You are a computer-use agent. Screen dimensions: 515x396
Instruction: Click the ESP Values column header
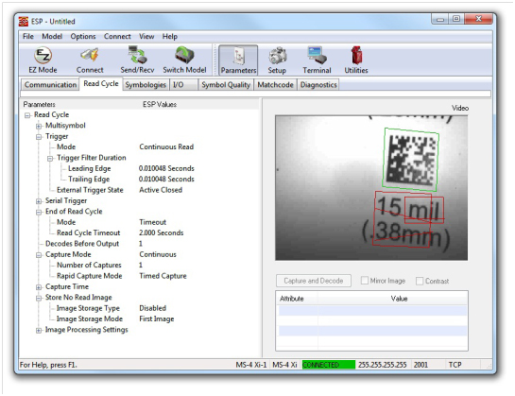(160, 105)
